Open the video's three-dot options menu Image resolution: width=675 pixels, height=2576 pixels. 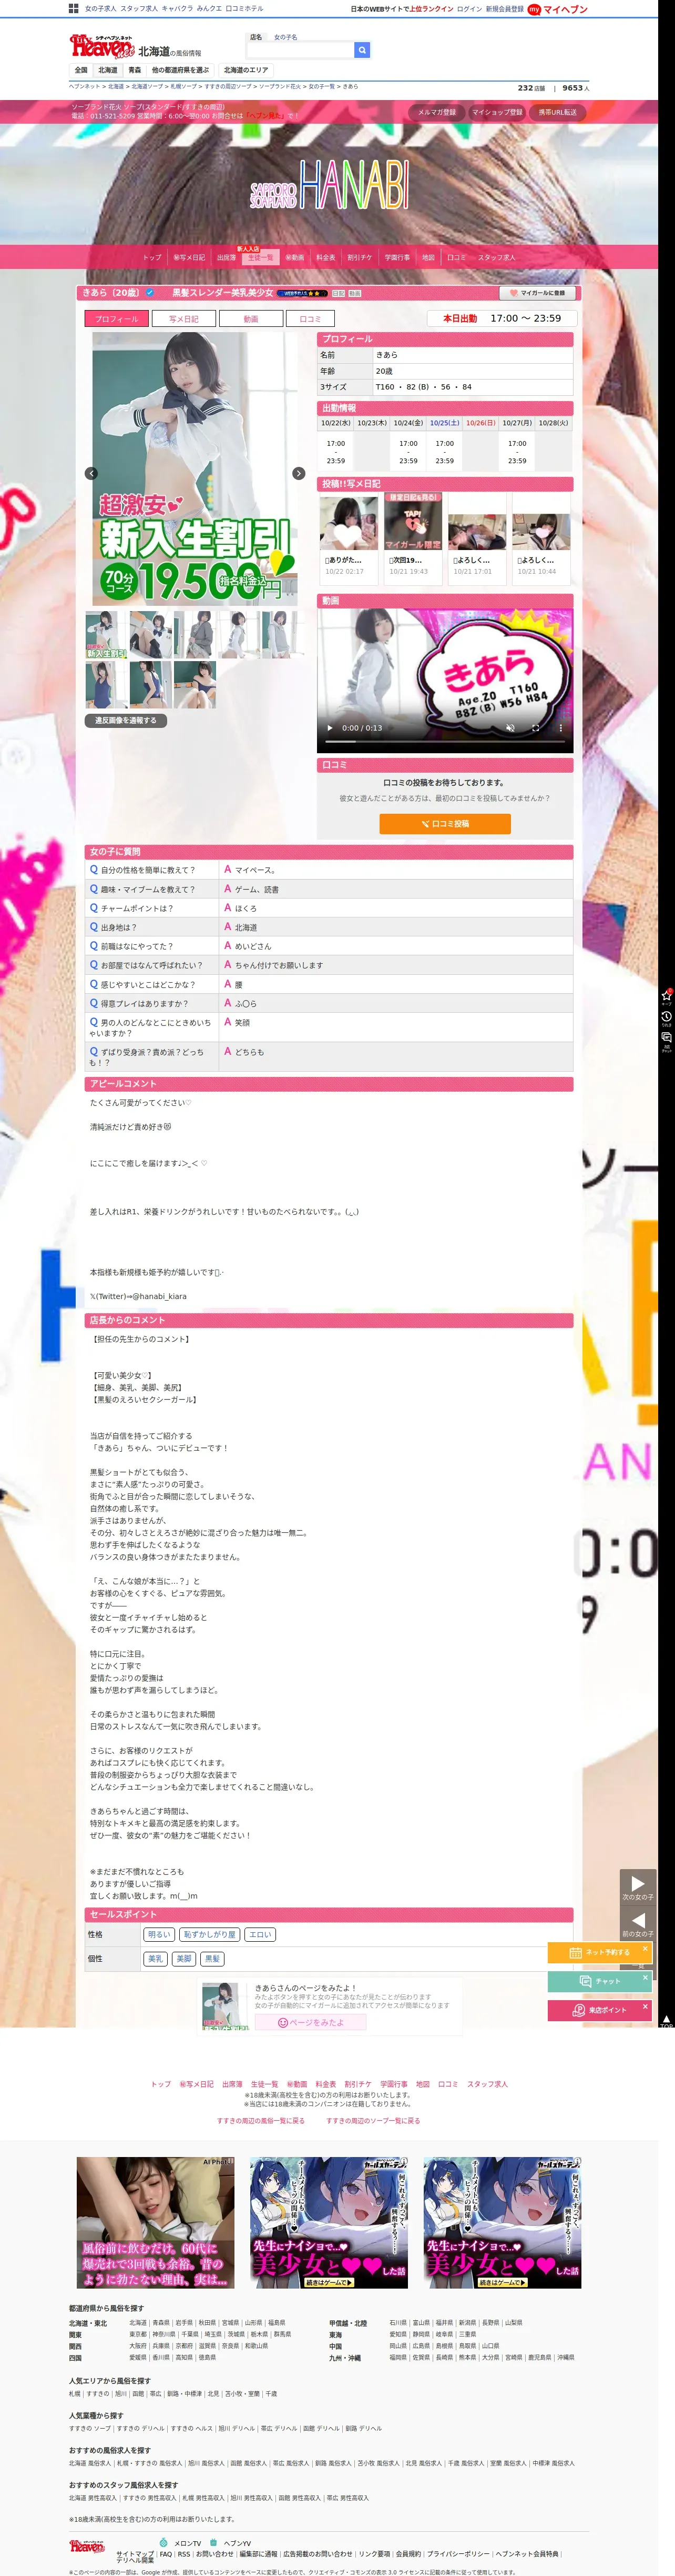point(560,728)
